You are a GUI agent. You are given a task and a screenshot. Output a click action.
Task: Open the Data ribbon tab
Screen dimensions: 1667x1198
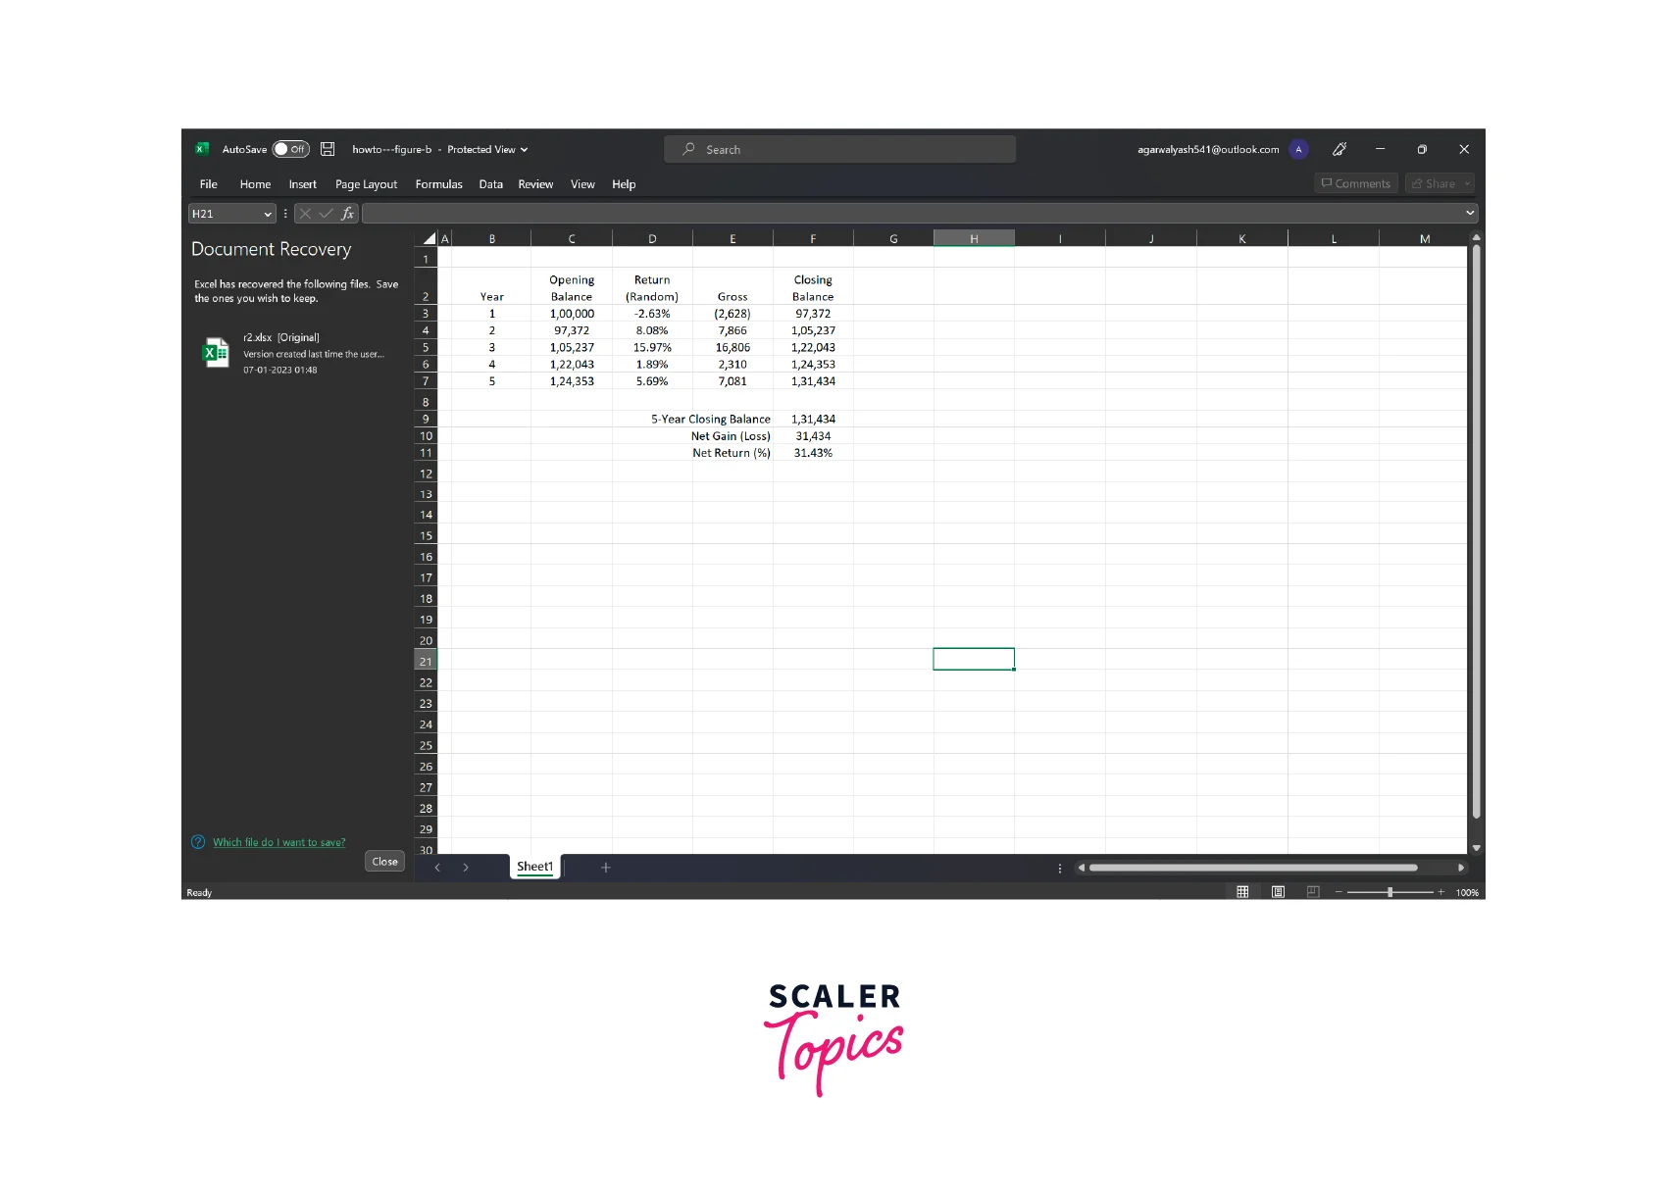click(490, 184)
